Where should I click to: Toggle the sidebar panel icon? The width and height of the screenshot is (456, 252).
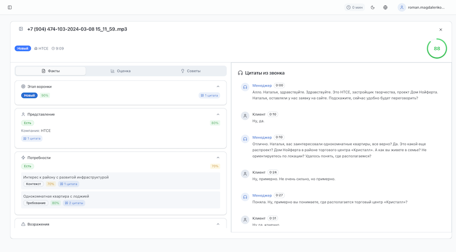10,7
